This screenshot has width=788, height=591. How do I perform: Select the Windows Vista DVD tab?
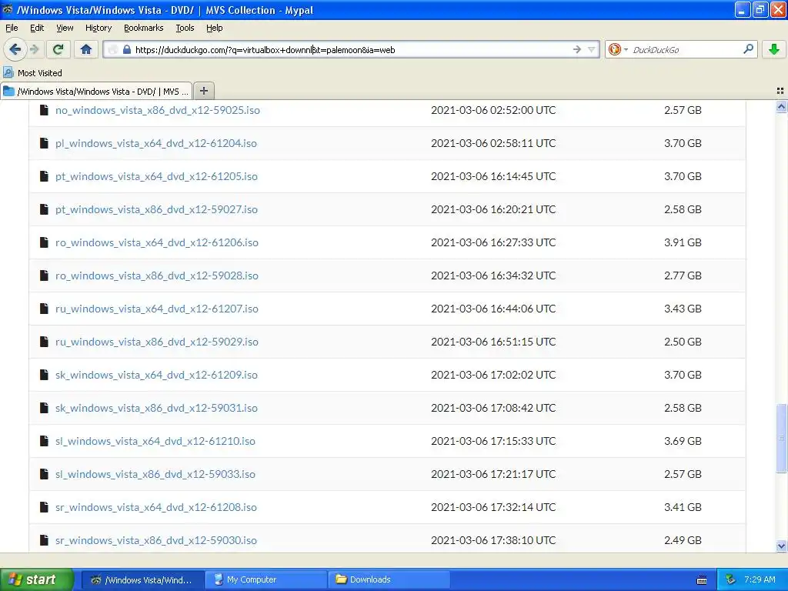click(96, 91)
